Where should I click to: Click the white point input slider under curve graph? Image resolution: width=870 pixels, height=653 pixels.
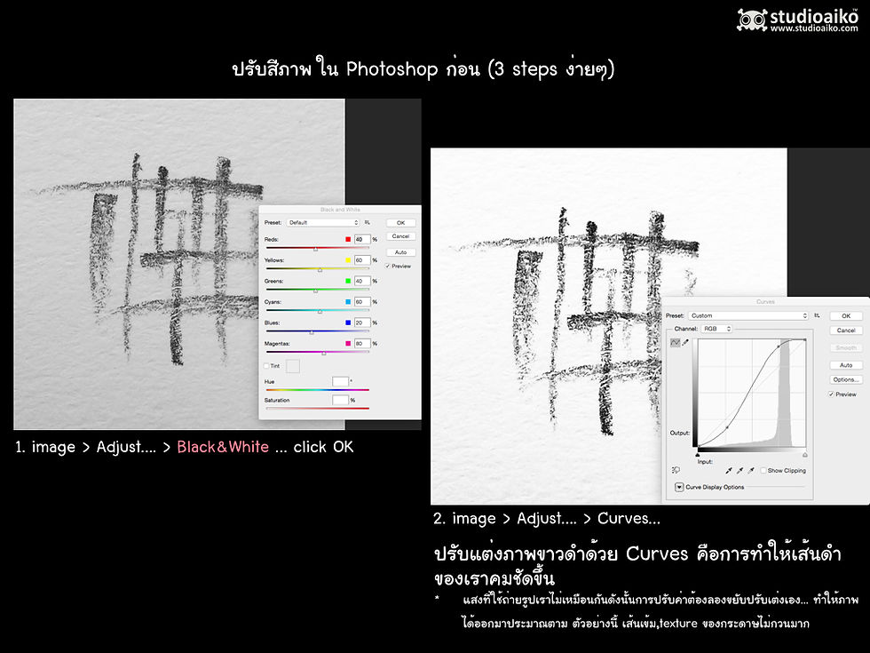click(805, 455)
